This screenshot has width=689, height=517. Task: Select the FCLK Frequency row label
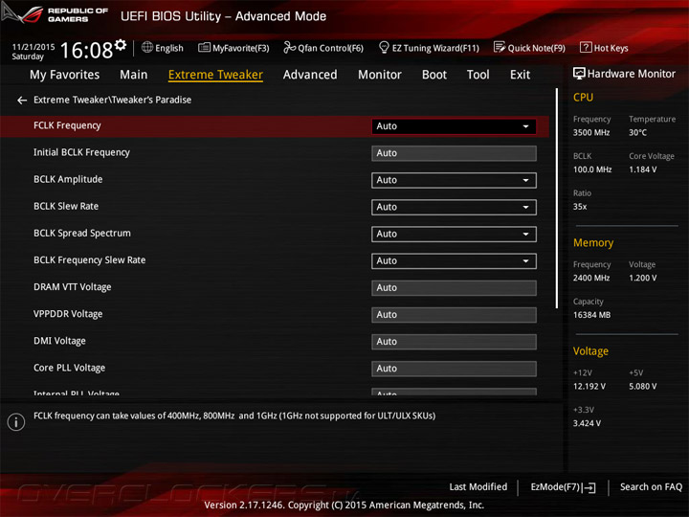[67, 125]
